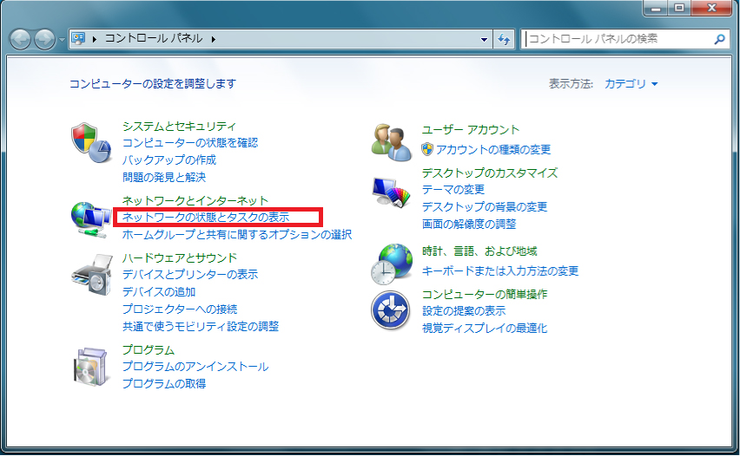Open システムとセキュリティ category
The width and height of the screenshot is (740, 456).
point(179,127)
